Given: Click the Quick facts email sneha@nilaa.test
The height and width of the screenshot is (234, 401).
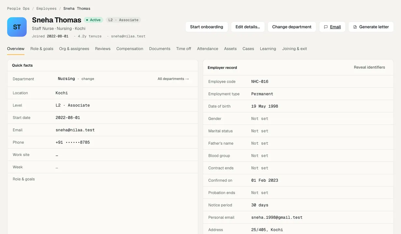Looking at the screenshot, I should point(75,130).
